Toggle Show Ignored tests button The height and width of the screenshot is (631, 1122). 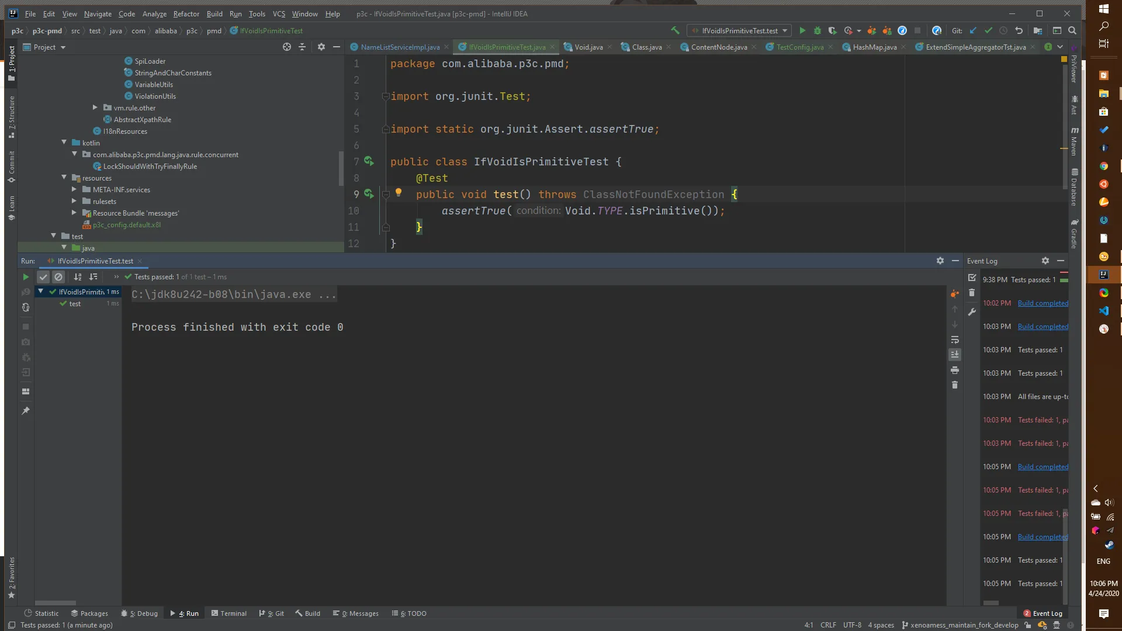pos(58,277)
